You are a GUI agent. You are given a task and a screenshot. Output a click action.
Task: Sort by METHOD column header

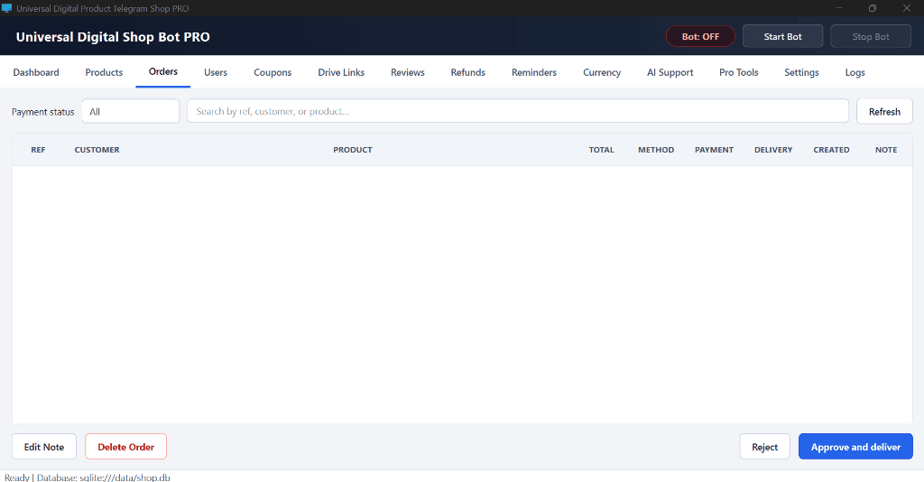(x=656, y=150)
